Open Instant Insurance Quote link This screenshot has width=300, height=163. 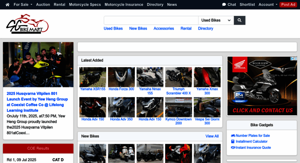click(x=253, y=148)
